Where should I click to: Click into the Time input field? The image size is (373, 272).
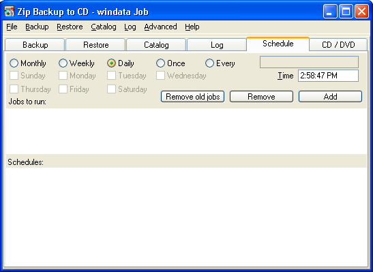(328, 76)
